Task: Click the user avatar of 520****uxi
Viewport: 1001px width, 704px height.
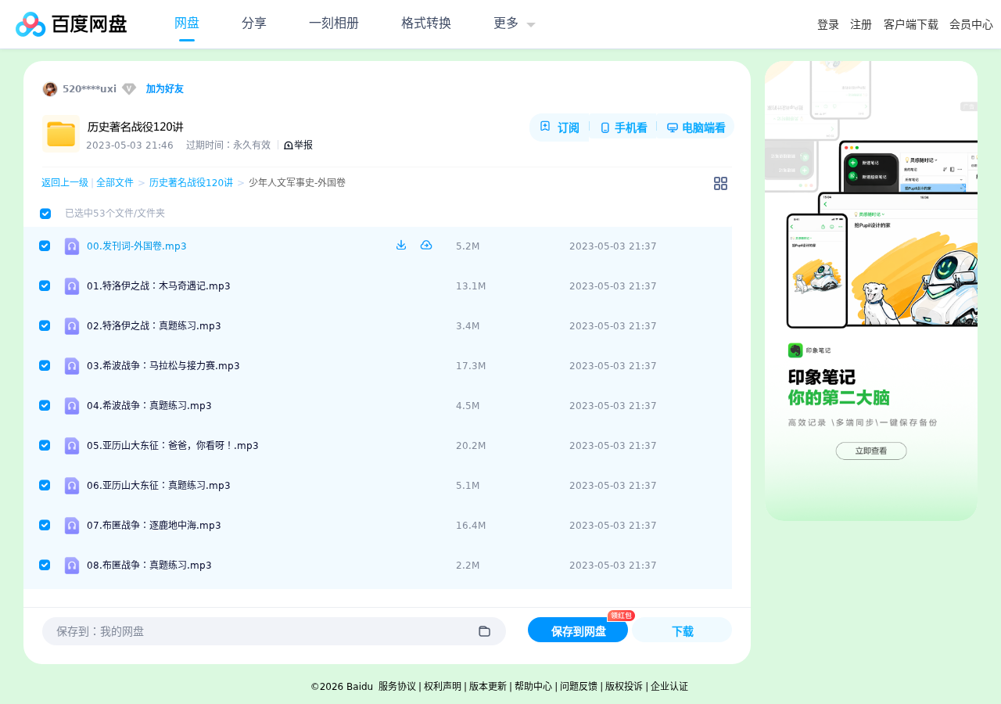Action: 50,89
